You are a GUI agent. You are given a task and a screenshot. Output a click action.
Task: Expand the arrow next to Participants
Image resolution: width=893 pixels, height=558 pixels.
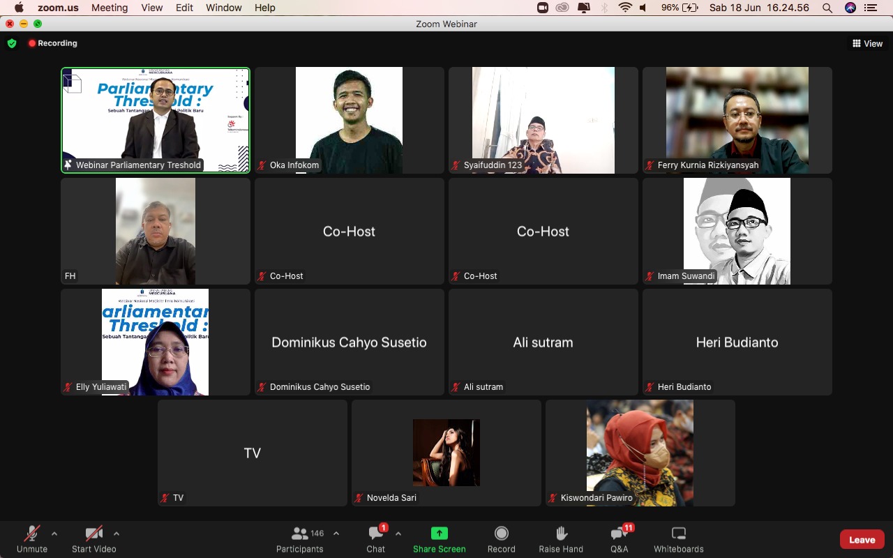coord(336,534)
